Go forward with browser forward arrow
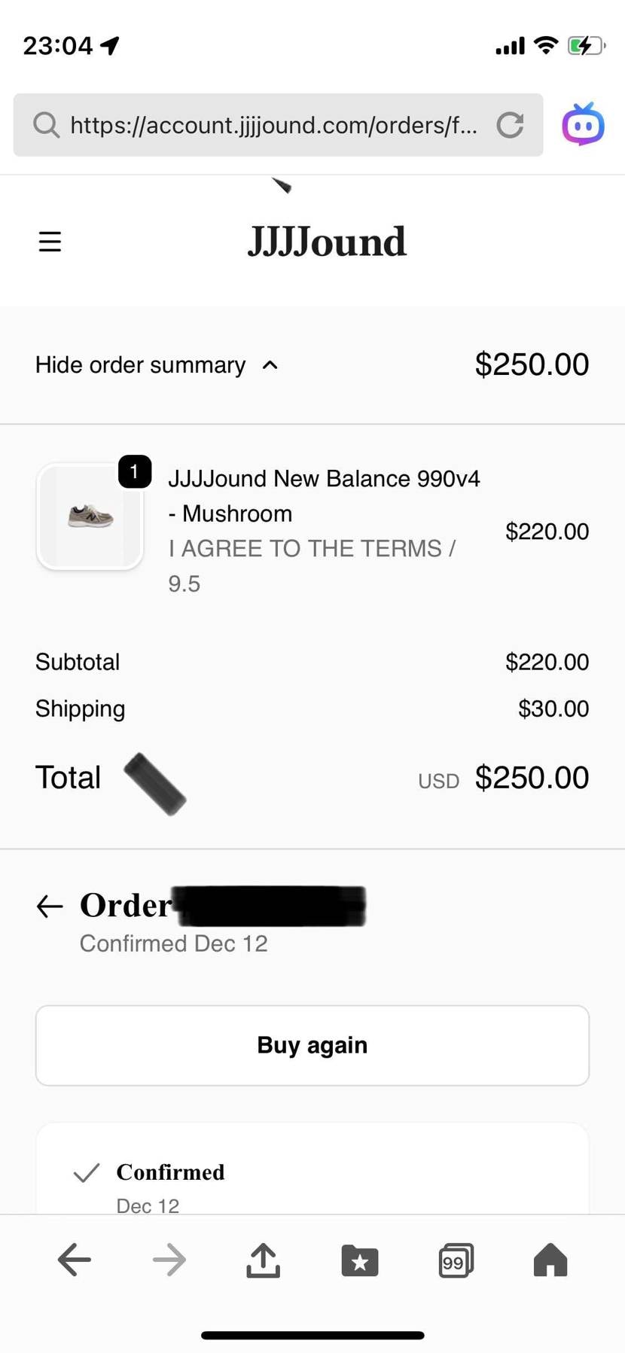 (x=169, y=1259)
